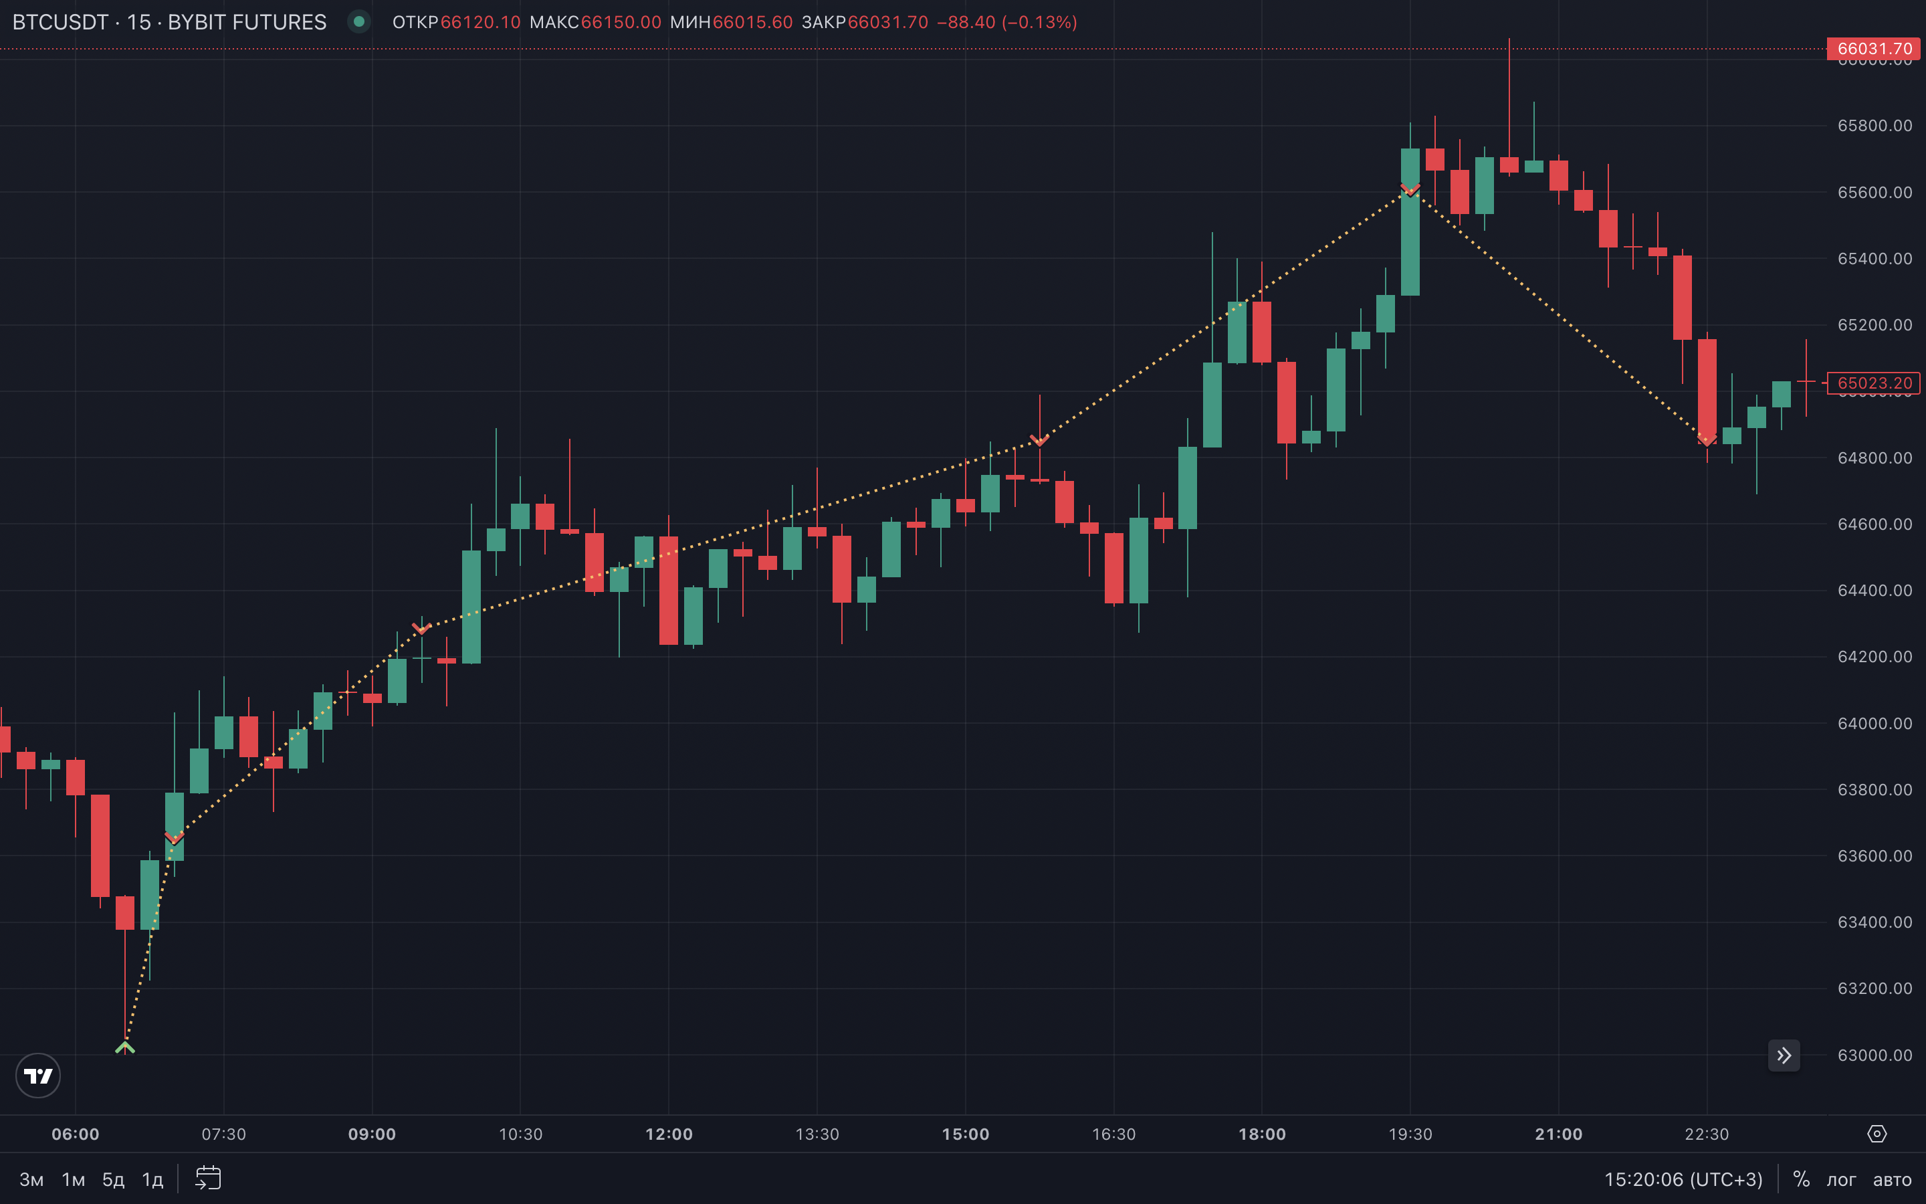This screenshot has height=1204, width=1926.
Task: Click the red pivot marker near 19:30
Action: coord(1410,189)
